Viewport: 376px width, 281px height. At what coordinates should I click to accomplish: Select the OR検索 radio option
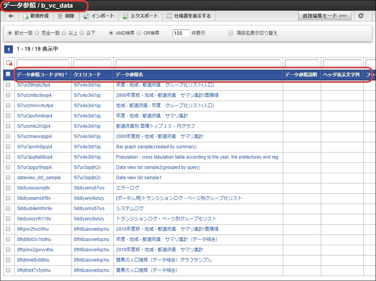pyautogui.click(x=139, y=33)
